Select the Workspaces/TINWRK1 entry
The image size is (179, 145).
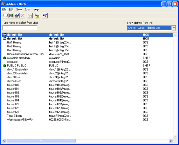click(x=21, y=119)
